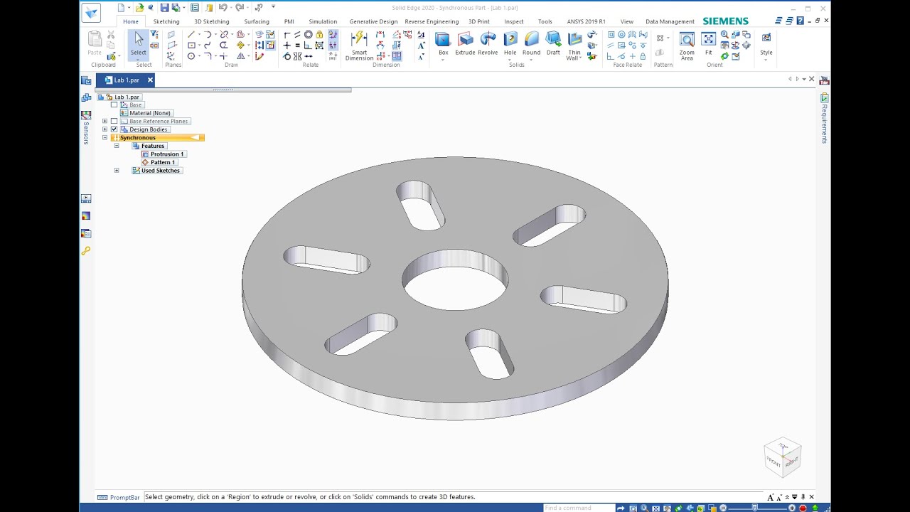910x512 pixels.
Task: Create a new document with New icon
Action: pyautogui.click(x=122, y=8)
